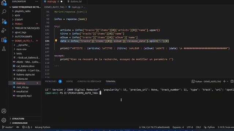
Task: Open the Explorer view in activity bar
Action: [4, 3]
